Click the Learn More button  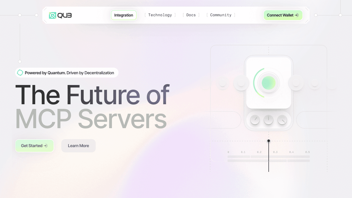pos(78,146)
